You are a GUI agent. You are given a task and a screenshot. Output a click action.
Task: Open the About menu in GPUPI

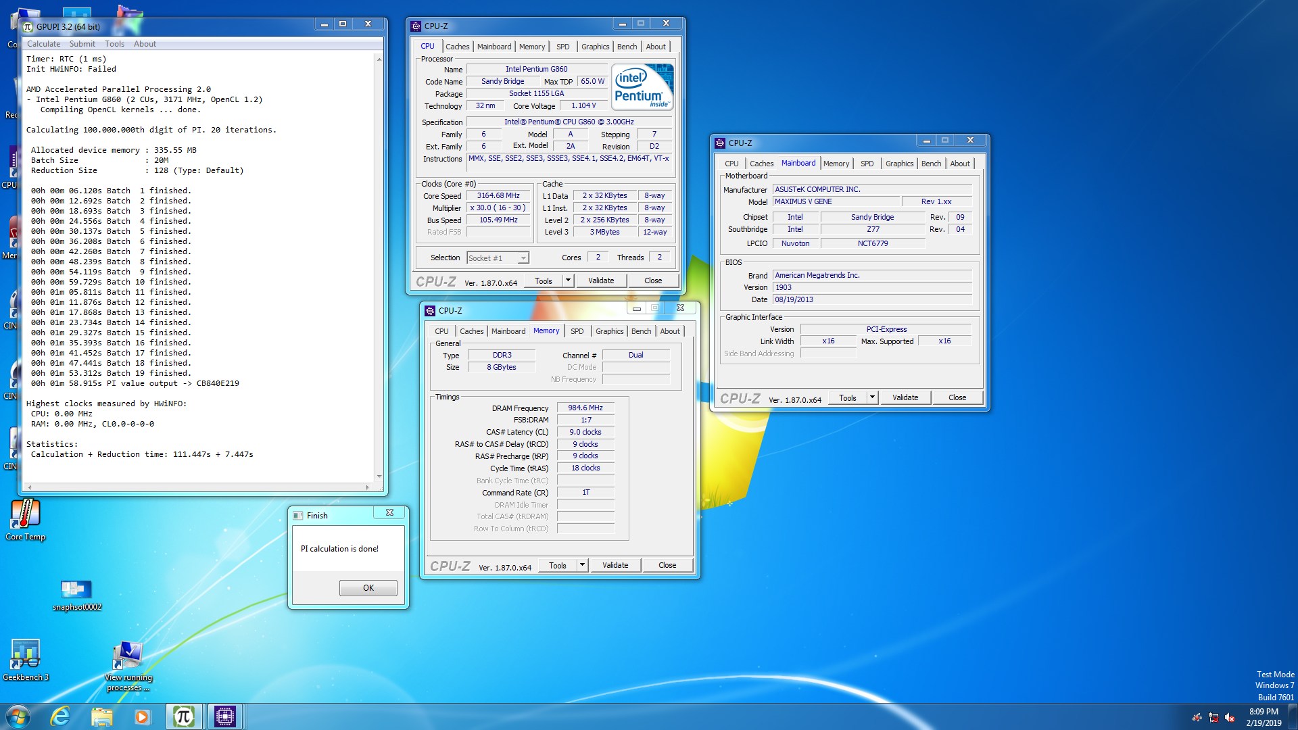[145, 44]
